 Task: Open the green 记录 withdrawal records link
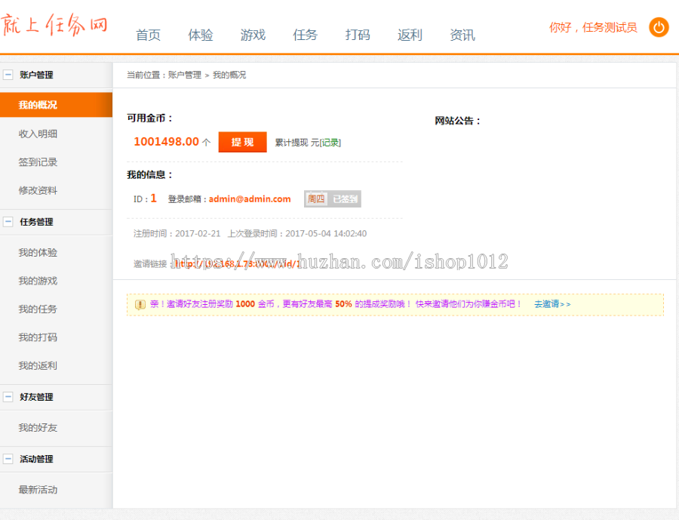(330, 143)
